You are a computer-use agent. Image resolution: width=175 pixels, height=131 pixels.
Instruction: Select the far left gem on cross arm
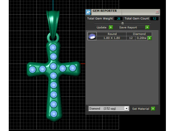point(32,70)
